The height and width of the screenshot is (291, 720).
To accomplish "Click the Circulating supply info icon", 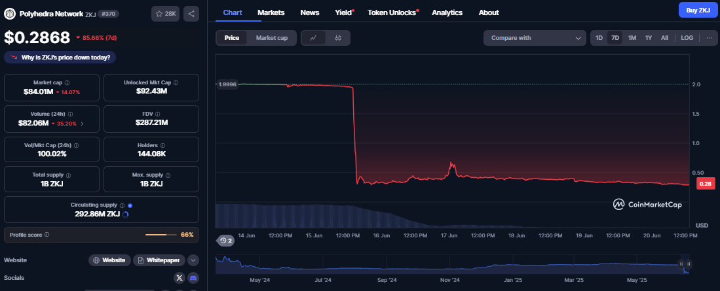I will (x=122, y=205).
